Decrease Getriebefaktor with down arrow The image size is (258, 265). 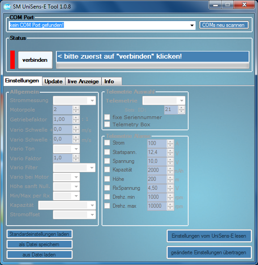[x=76, y=121]
